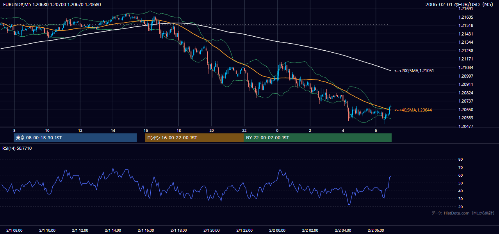Select the ロンドン 16:00-22:00 JST session bar
The height and width of the screenshot is (234, 499).
pyautogui.click(x=194, y=138)
